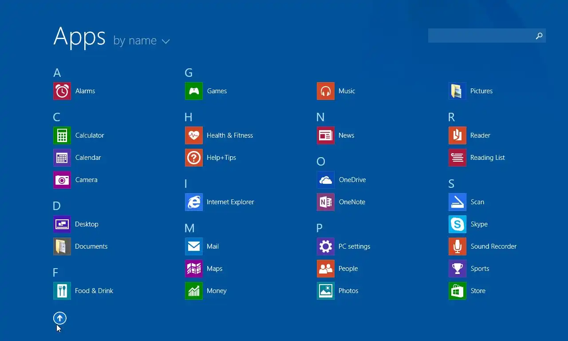Open the Maps app icon
Screen dimensions: 568x341
[x=194, y=269]
